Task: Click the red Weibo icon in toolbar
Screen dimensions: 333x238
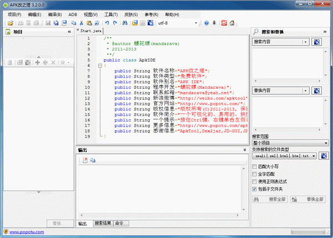Action: tap(224, 23)
